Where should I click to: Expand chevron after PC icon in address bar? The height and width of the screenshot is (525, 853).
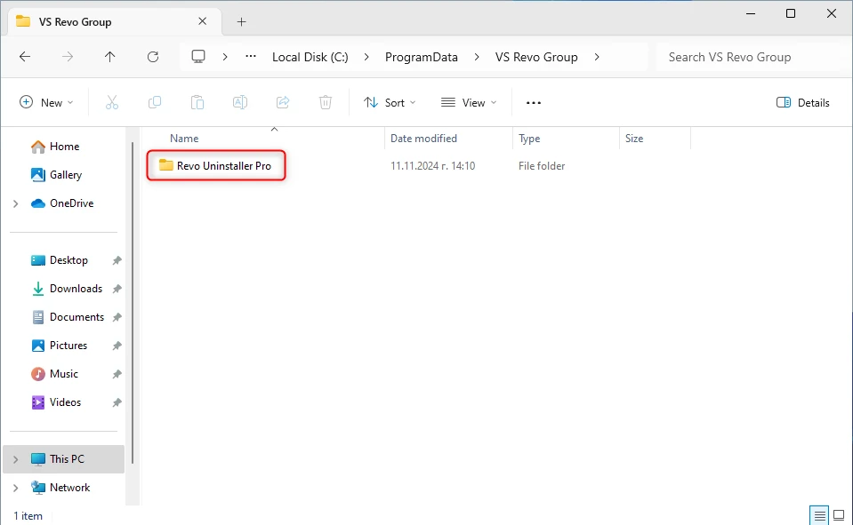(225, 57)
